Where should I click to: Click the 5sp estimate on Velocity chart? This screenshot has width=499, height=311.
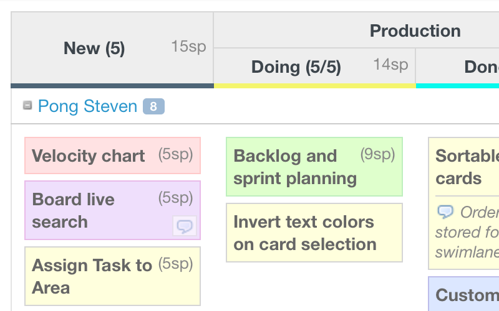[175, 154]
